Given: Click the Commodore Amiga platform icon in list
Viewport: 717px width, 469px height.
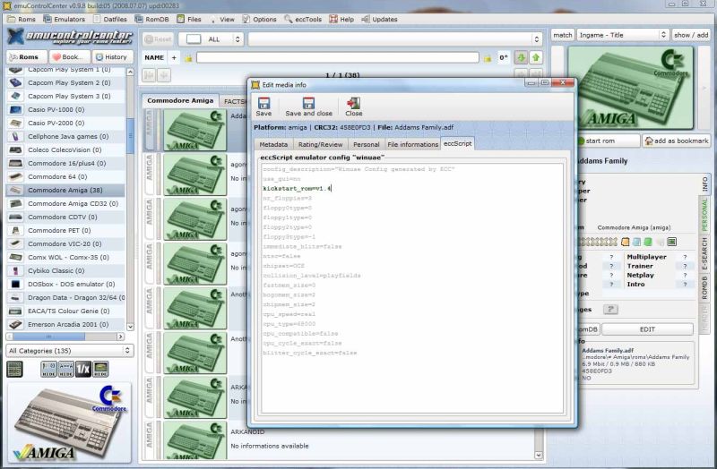Looking at the screenshot, I should coord(15,190).
